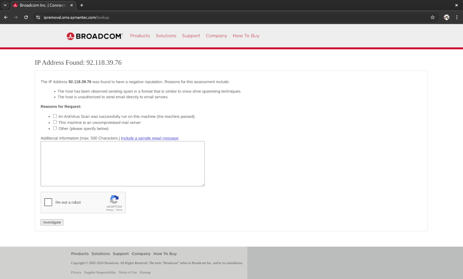The height and width of the screenshot is (279, 463).
Task: Open Chrome three-dot menu
Action: pyautogui.click(x=457, y=17)
